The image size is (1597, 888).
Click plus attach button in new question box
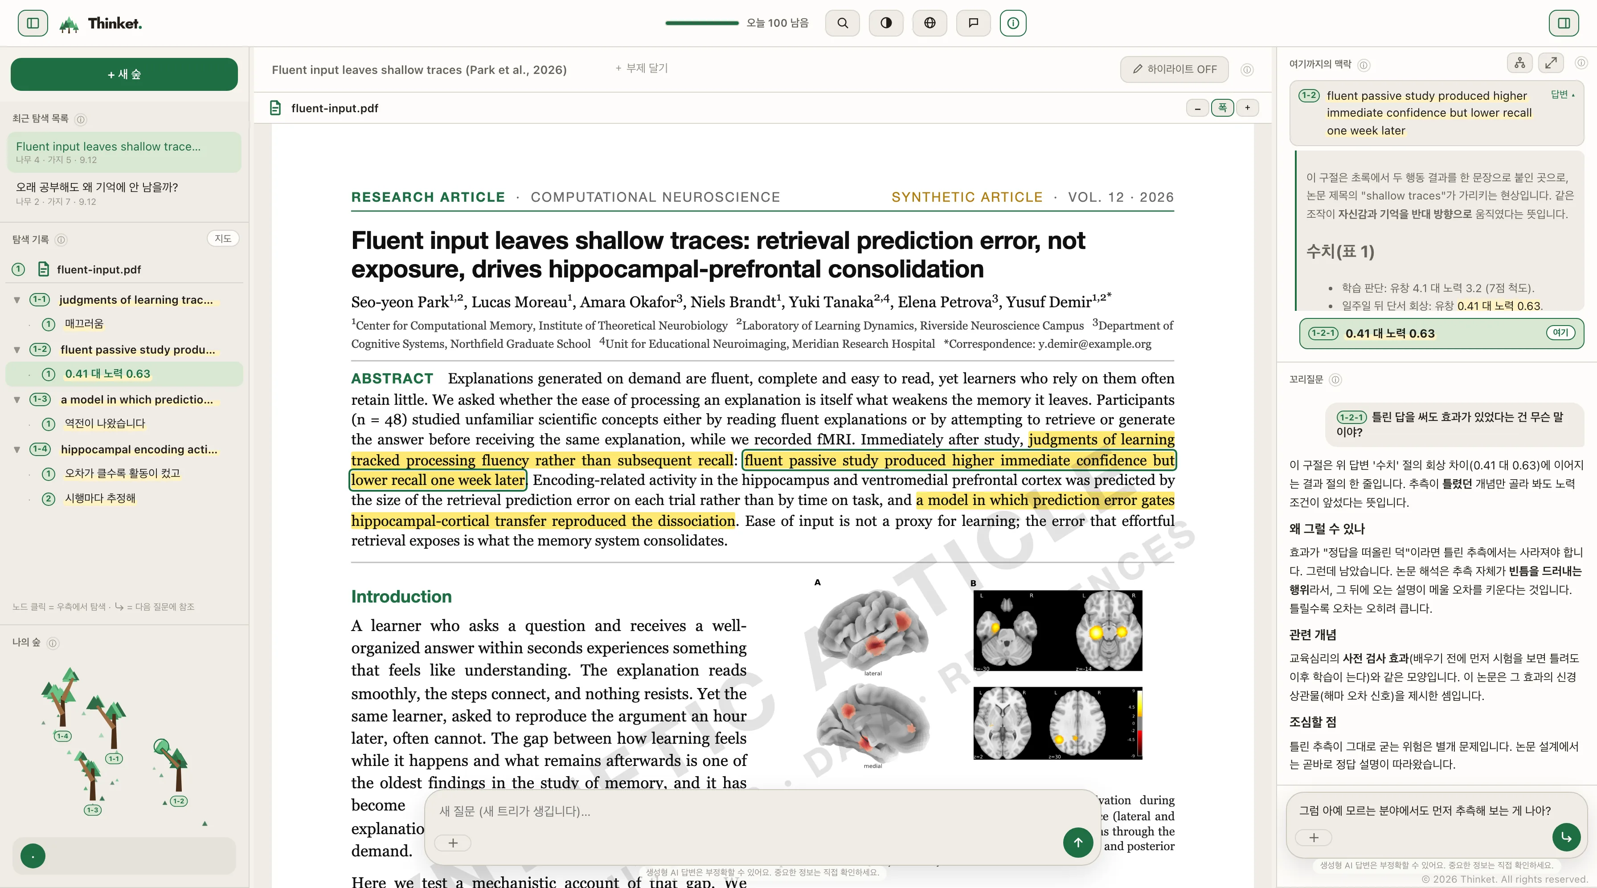click(x=453, y=843)
